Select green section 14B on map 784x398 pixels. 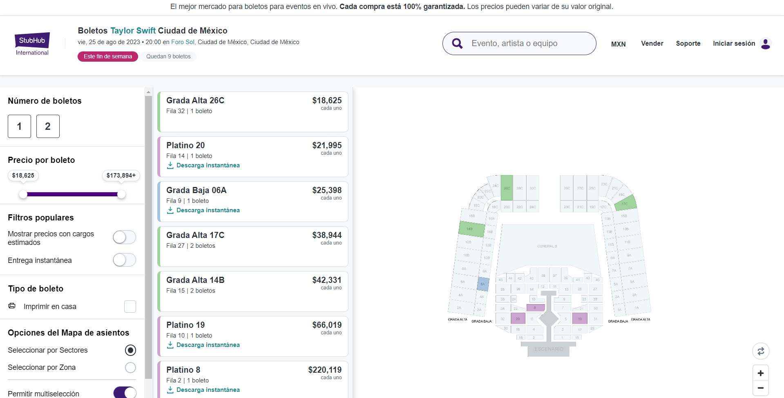pyautogui.click(x=471, y=229)
